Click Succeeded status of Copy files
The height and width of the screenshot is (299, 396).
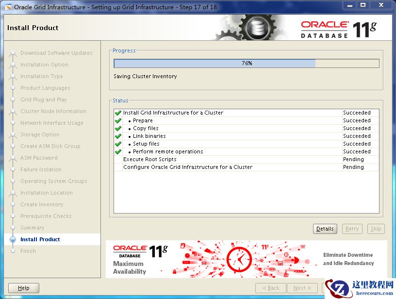pos(357,129)
